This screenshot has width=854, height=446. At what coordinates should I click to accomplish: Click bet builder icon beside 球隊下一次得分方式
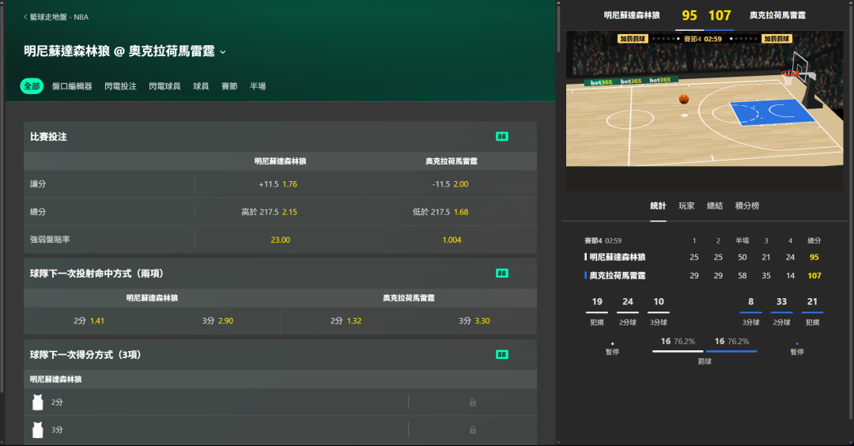point(501,354)
